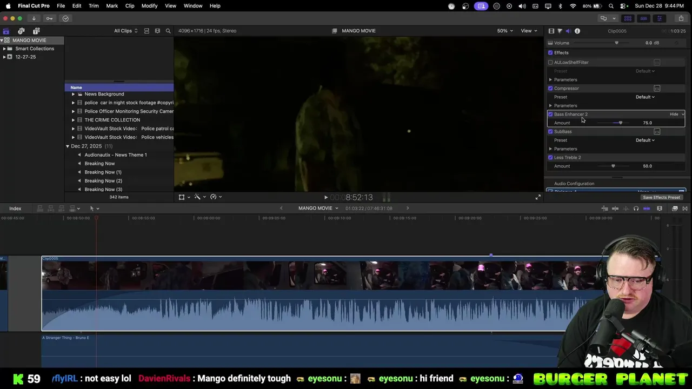Toggle the Effects section checkbox

coord(550,52)
